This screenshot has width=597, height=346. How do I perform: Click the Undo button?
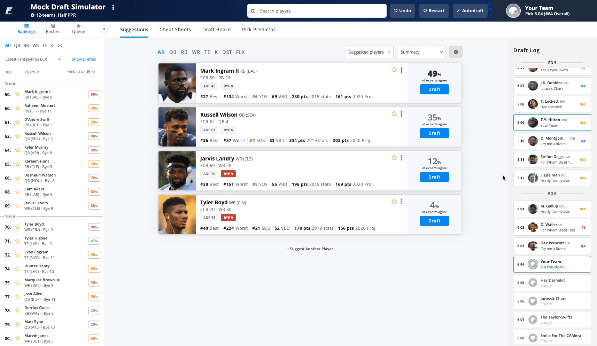(402, 11)
